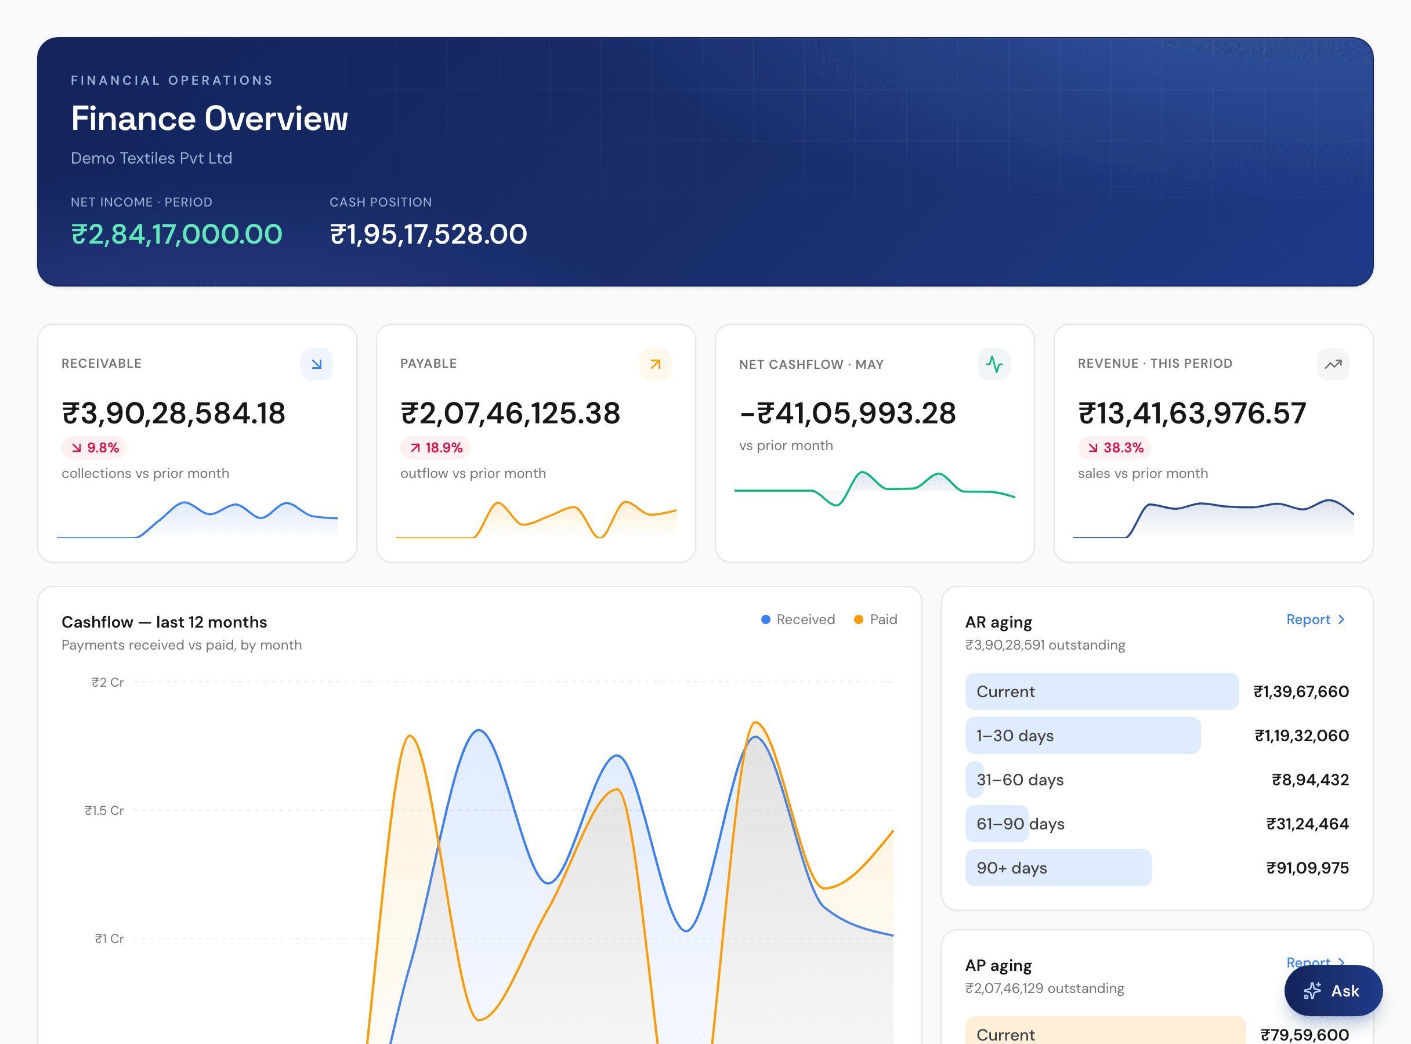1411x1044 pixels.
Task: Select the AR aging 90+ days bar
Action: [x=1058, y=868]
